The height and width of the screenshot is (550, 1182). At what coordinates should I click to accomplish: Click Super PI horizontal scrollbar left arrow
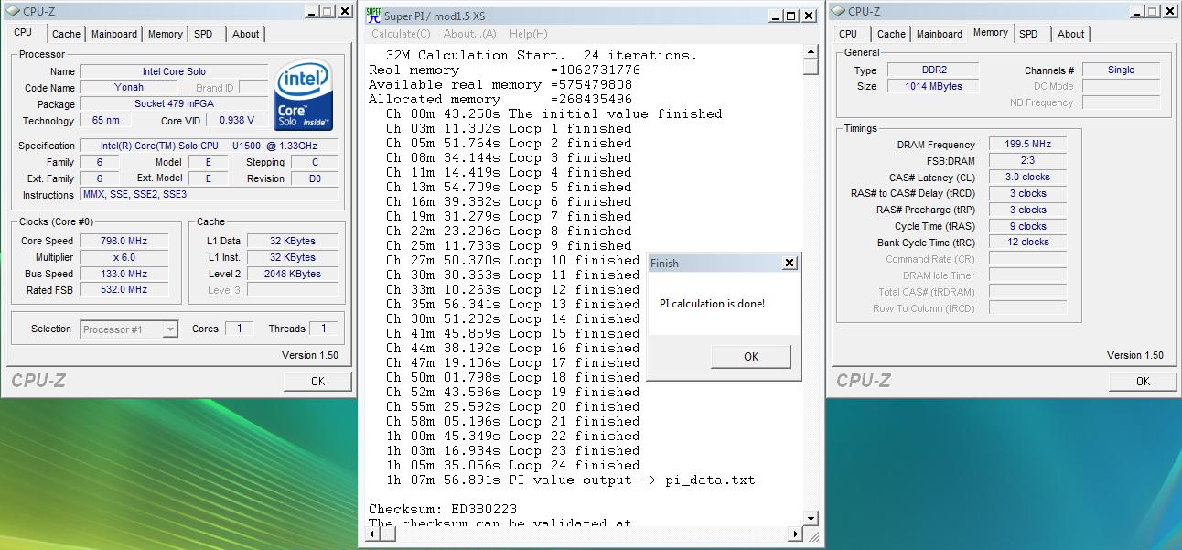click(371, 534)
